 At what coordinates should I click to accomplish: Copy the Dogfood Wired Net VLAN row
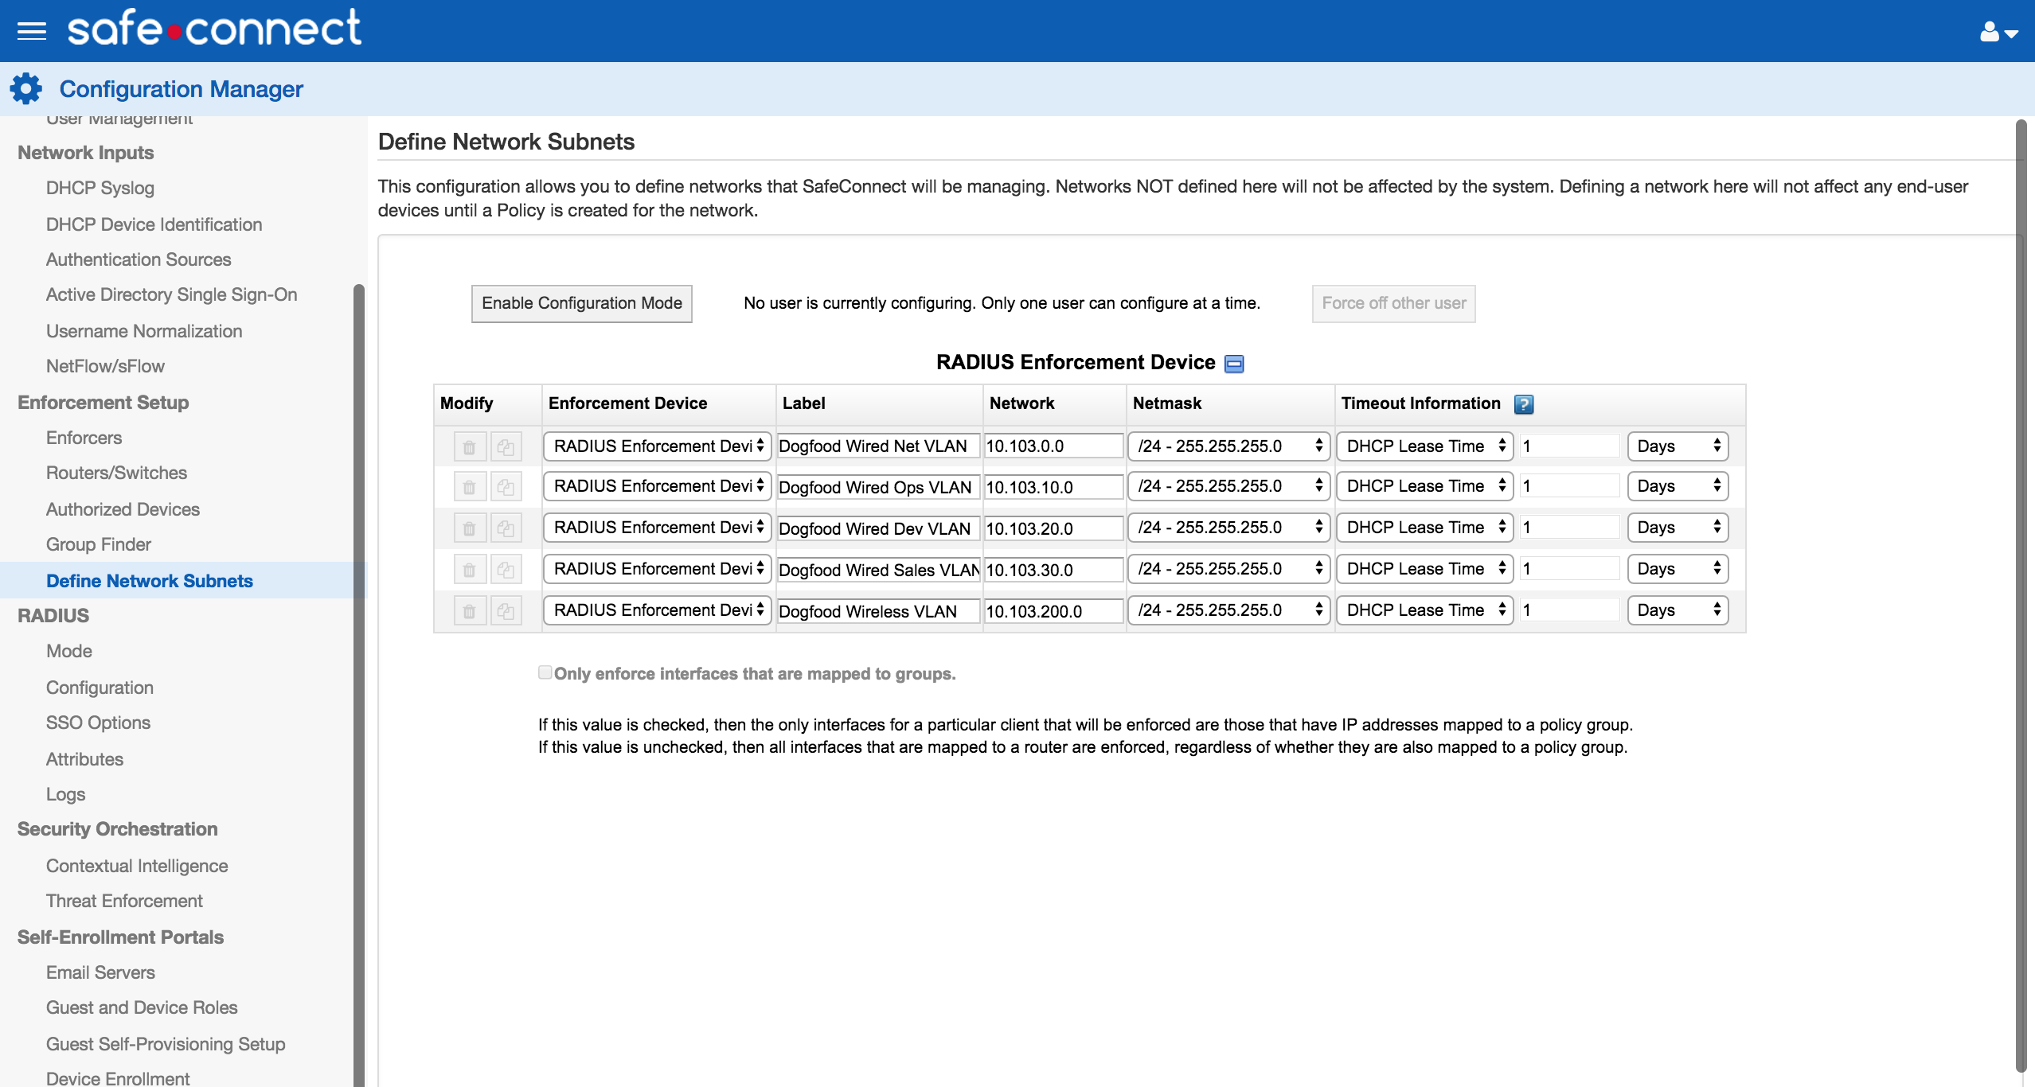(506, 446)
